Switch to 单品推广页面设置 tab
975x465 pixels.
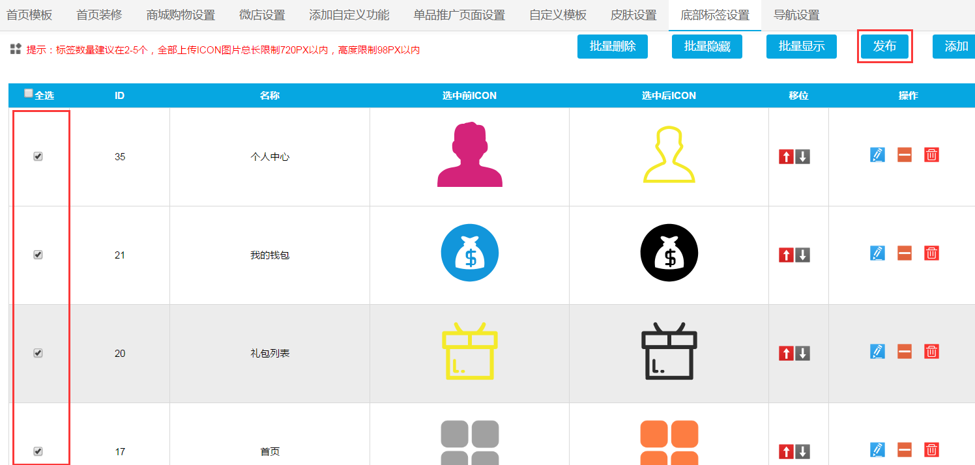click(x=459, y=15)
